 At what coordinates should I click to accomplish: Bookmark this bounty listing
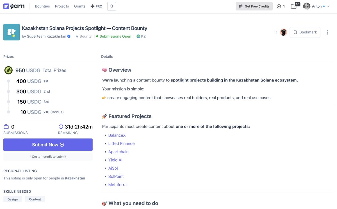(x=305, y=32)
